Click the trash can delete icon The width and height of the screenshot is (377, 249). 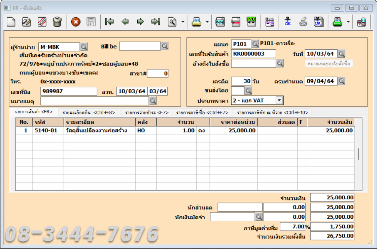coord(57,22)
